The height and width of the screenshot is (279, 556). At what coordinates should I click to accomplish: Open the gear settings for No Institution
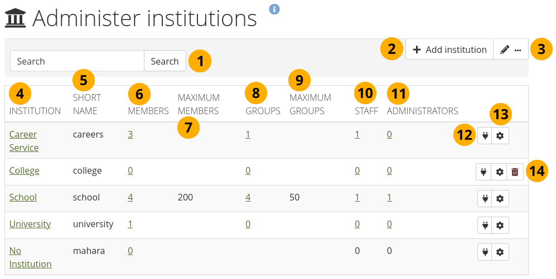(x=500, y=252)
